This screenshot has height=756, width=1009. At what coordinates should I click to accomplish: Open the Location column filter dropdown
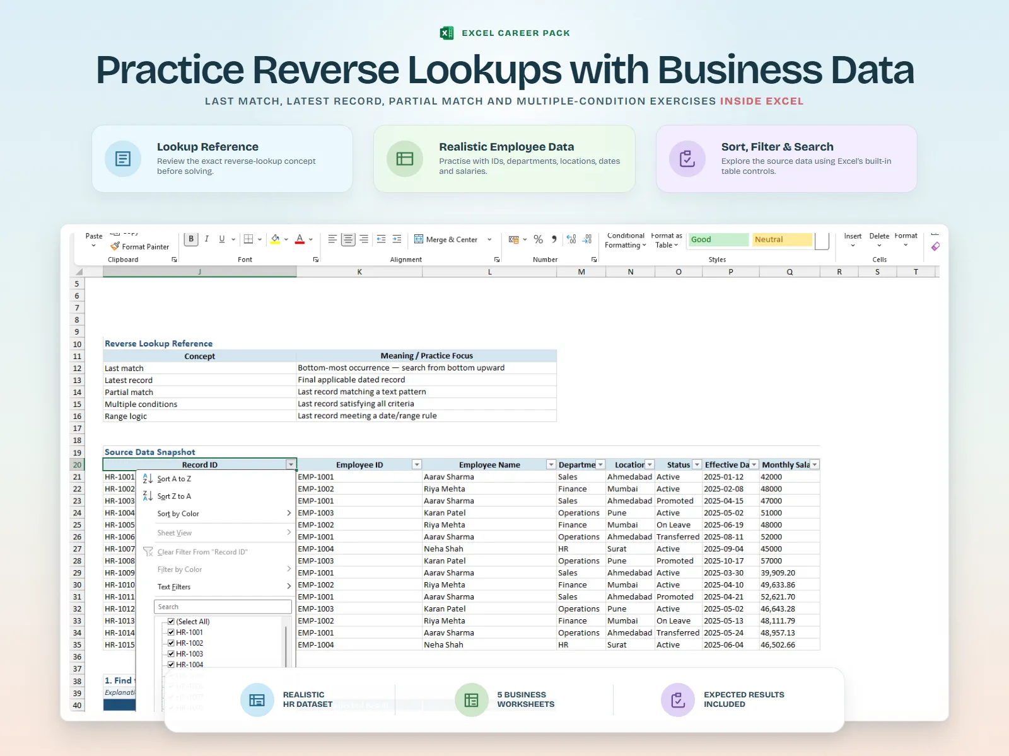[650, 465]
